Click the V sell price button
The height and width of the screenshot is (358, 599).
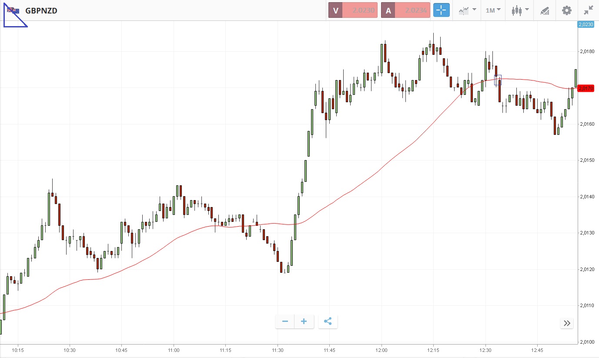click(x=353, y=10)
